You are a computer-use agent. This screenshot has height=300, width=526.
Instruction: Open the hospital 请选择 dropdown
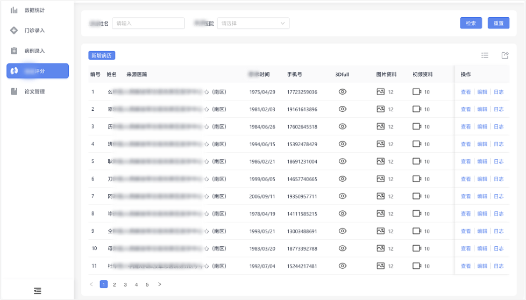pos(253,24)
